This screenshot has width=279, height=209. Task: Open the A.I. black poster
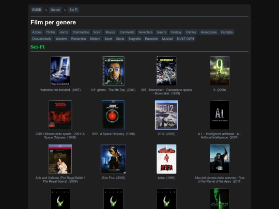[220, 115]
